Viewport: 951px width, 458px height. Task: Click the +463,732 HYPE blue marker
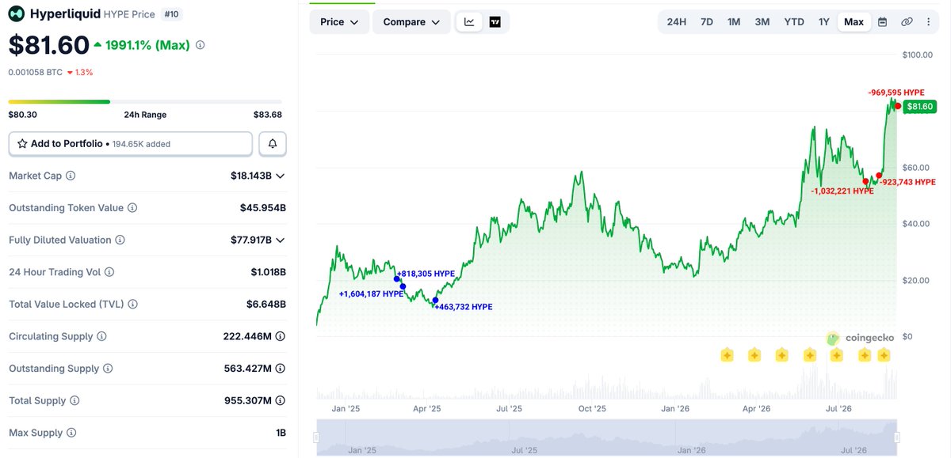point(435,301)
